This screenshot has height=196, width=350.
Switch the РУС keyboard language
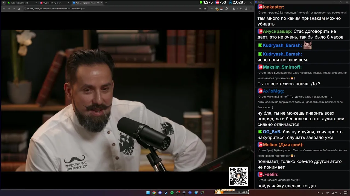[328, 193]
